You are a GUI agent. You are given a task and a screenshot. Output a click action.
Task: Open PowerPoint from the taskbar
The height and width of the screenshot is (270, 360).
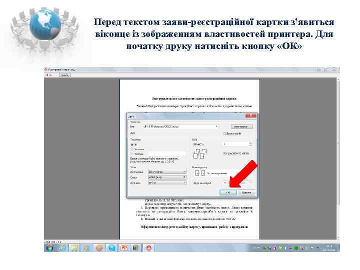coord(124,248)
